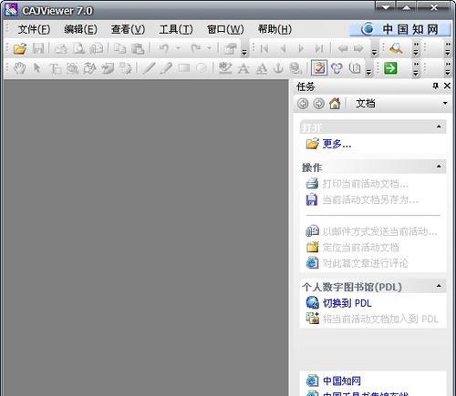Select the Anchor annotation tool
The image size is (456, 396).
pyautogui.click(x=278, y=68)
